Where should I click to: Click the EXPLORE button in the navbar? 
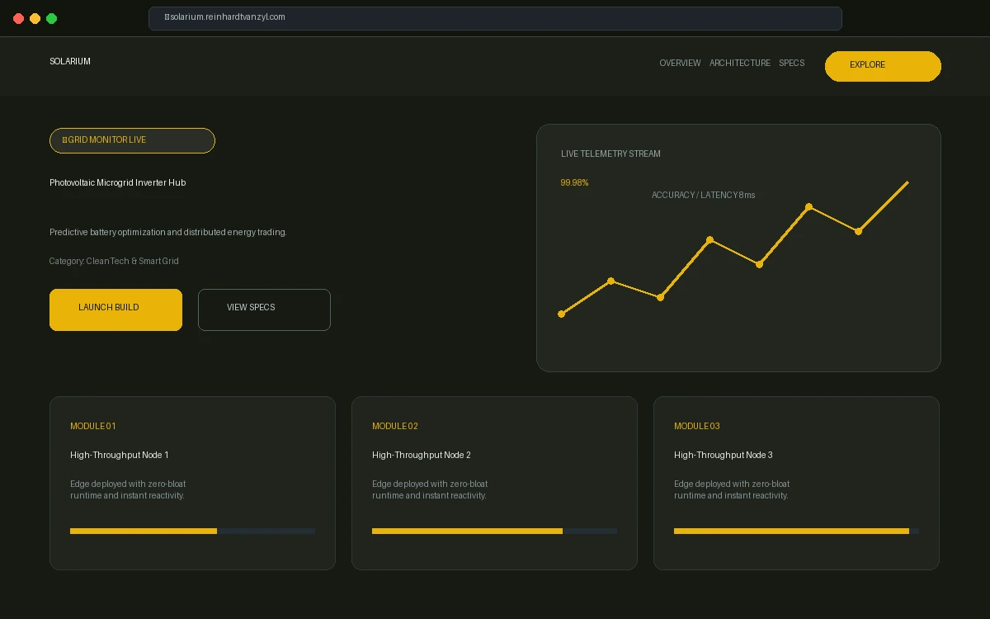(883, 66)
